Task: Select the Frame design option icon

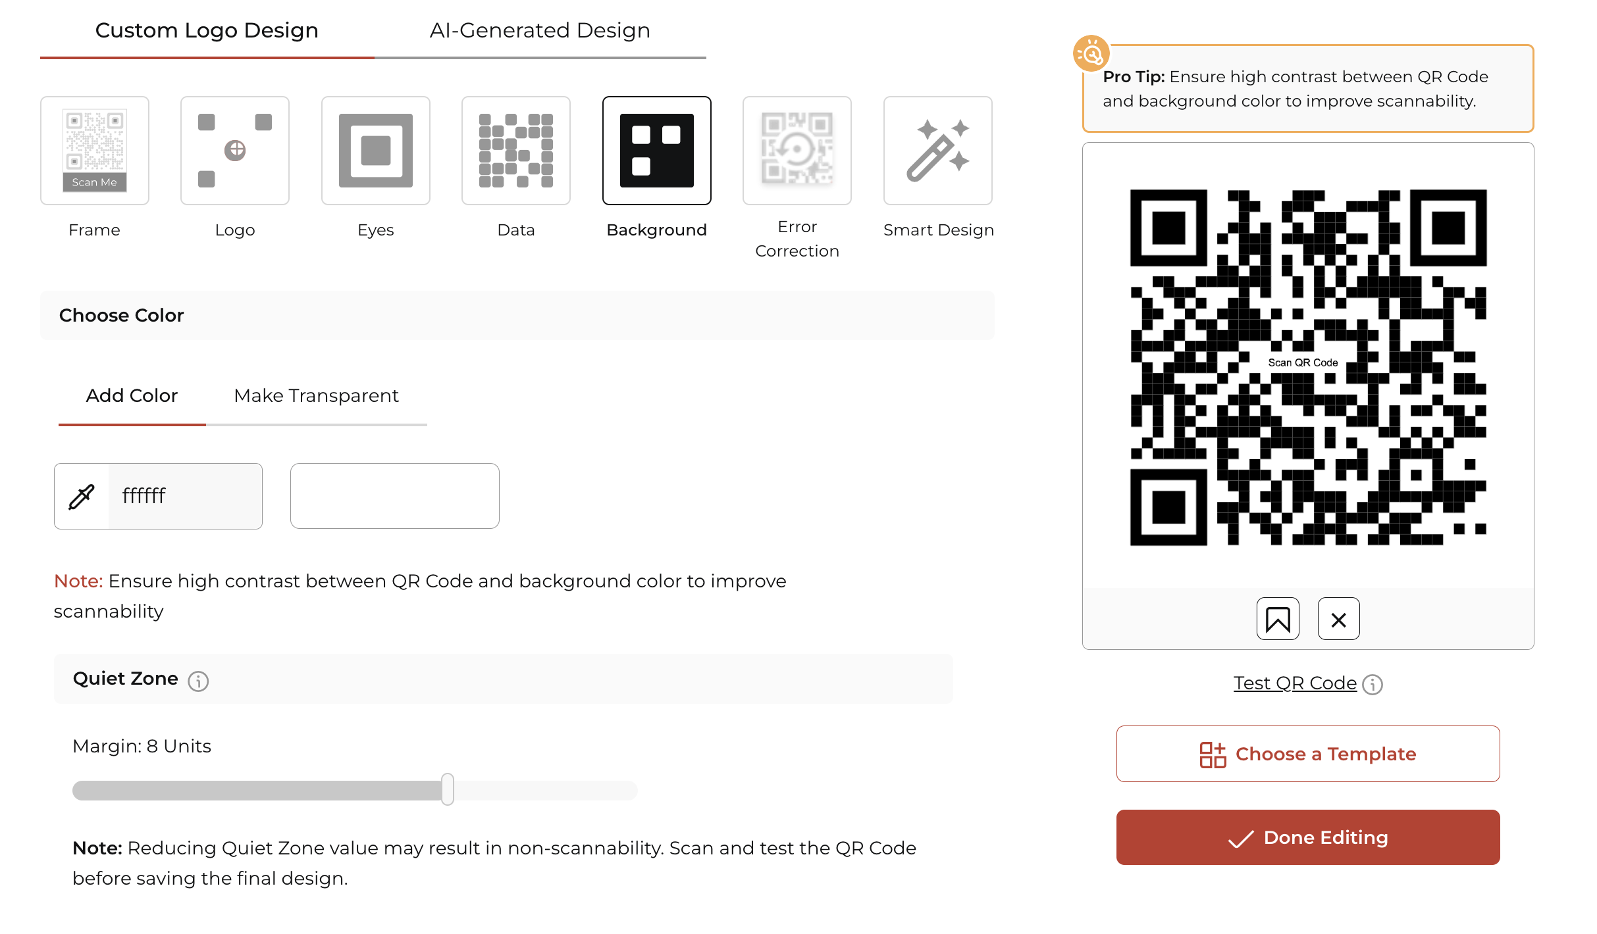Action: point(94,151)
